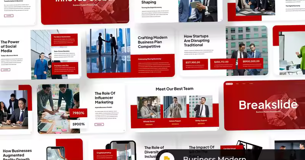Click How Businesses Augmented Reality Growth heading
This screenshot has height=160, width=305.
(17, 155)
